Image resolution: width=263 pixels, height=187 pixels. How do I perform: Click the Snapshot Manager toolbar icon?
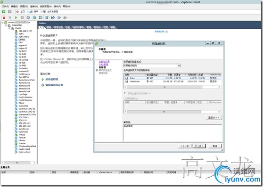point(41,17)
